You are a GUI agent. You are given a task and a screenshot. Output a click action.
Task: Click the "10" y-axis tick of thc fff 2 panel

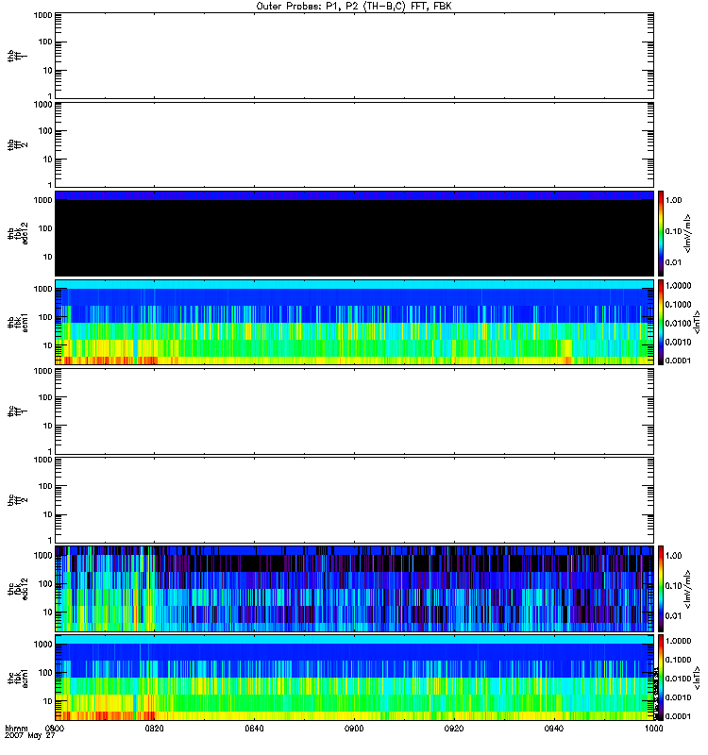pos(48,514)
